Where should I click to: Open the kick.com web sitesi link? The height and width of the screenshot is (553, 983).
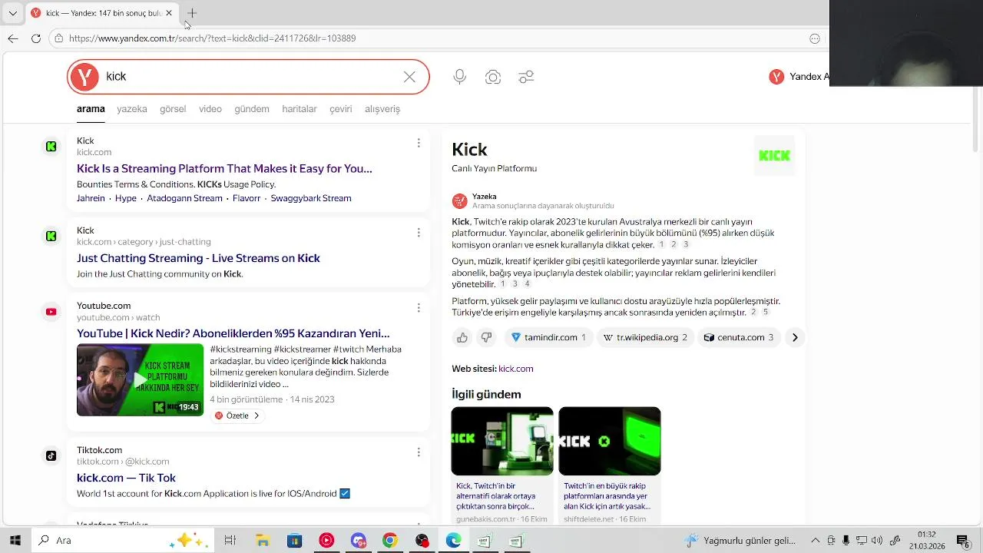pos(516,369)
